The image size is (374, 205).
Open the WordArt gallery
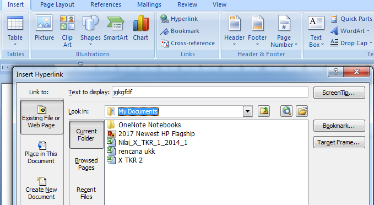(350, 31)
